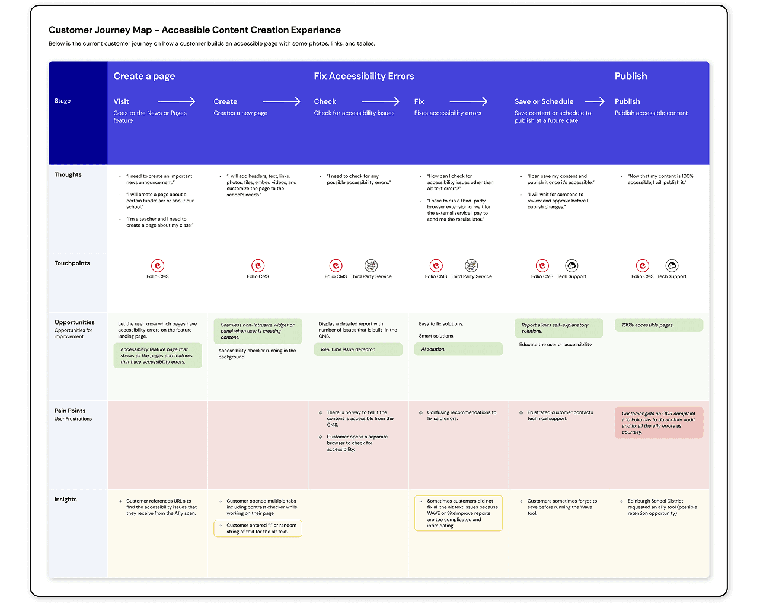Select the Edlio CMS icon under the Publish step
The height and width of the screenshot is (604, 760).
click(x=642, y=267)
